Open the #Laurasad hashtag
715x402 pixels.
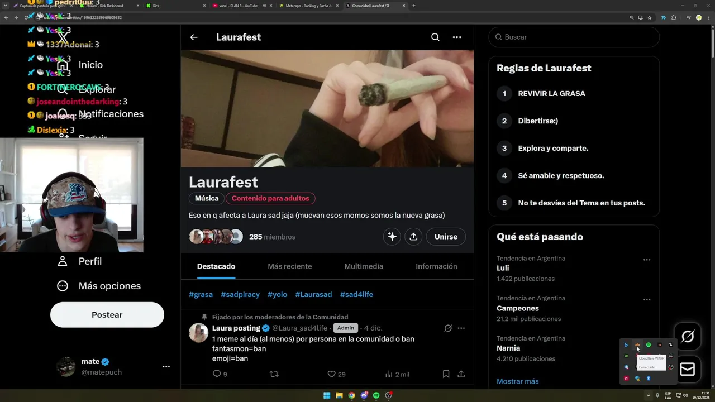click(x=313, y=294)
